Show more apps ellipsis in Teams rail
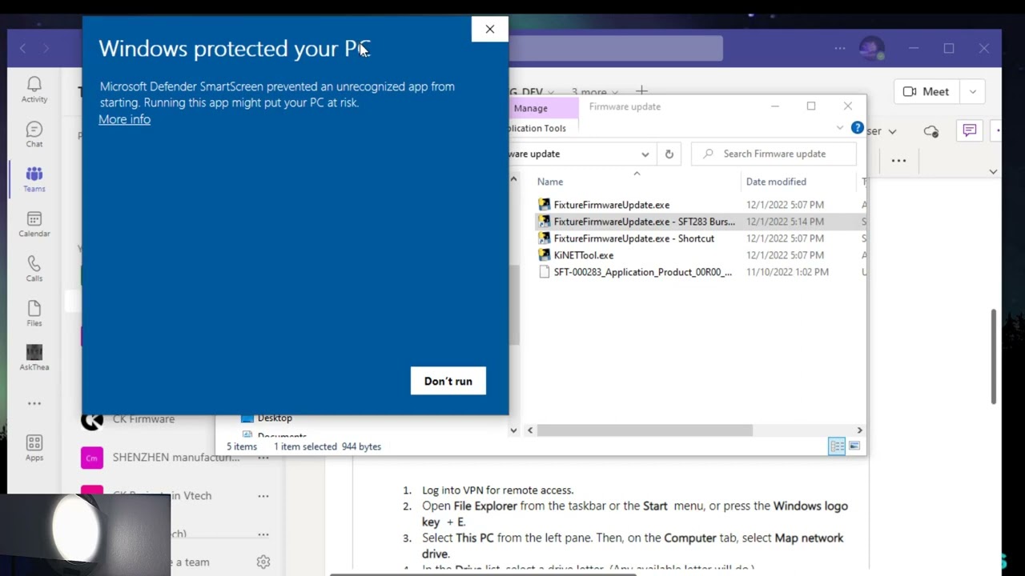 tap(34, 403)
